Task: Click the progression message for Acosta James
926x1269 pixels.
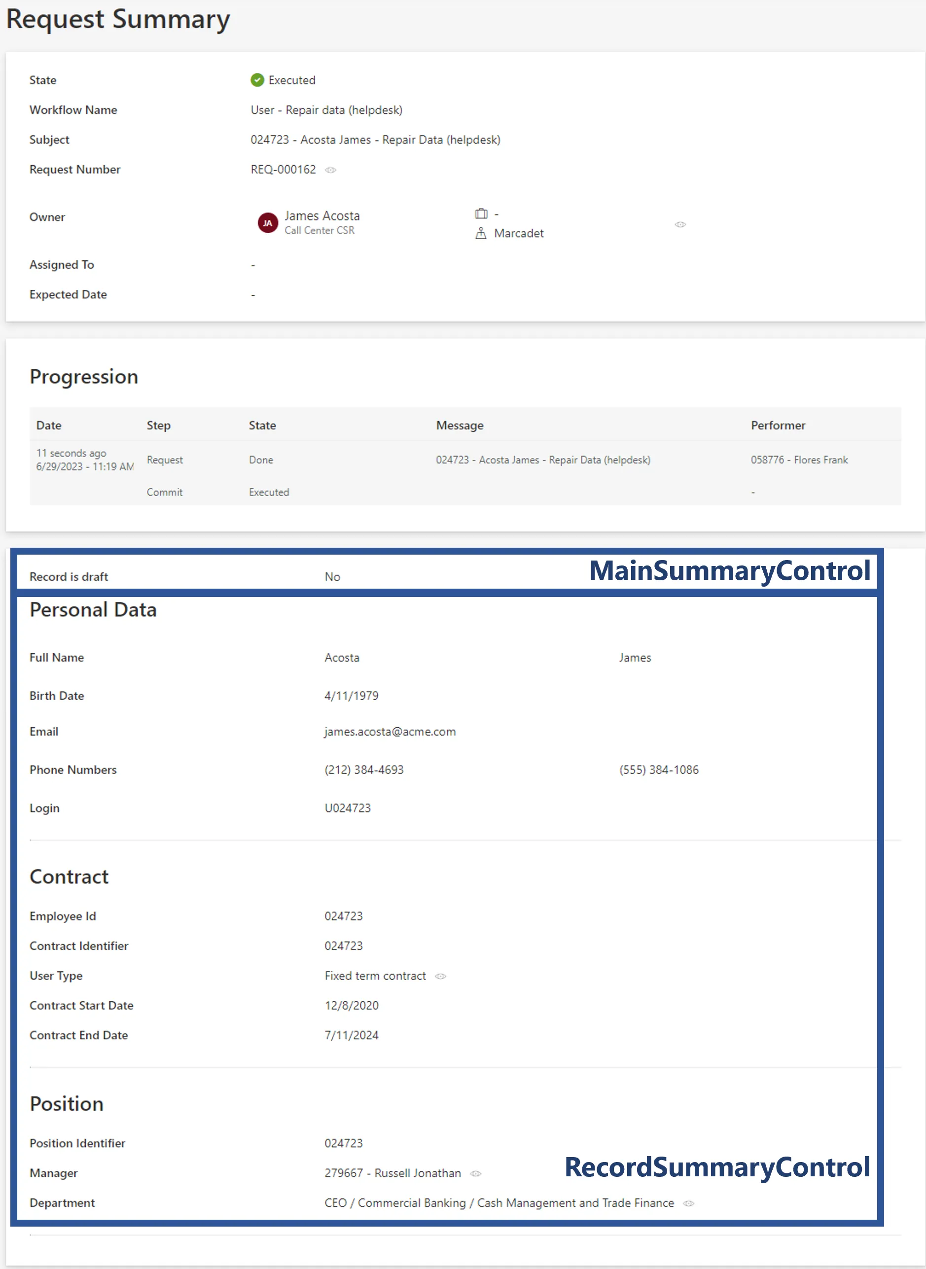Action: pyautogui.click(x=543, y=459)
